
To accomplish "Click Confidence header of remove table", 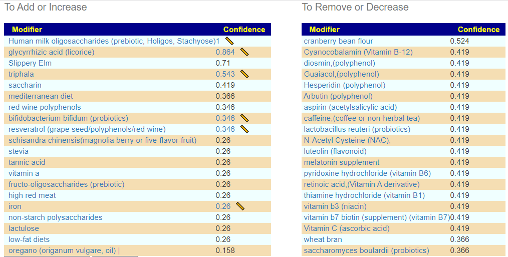I will coord(478,30).
